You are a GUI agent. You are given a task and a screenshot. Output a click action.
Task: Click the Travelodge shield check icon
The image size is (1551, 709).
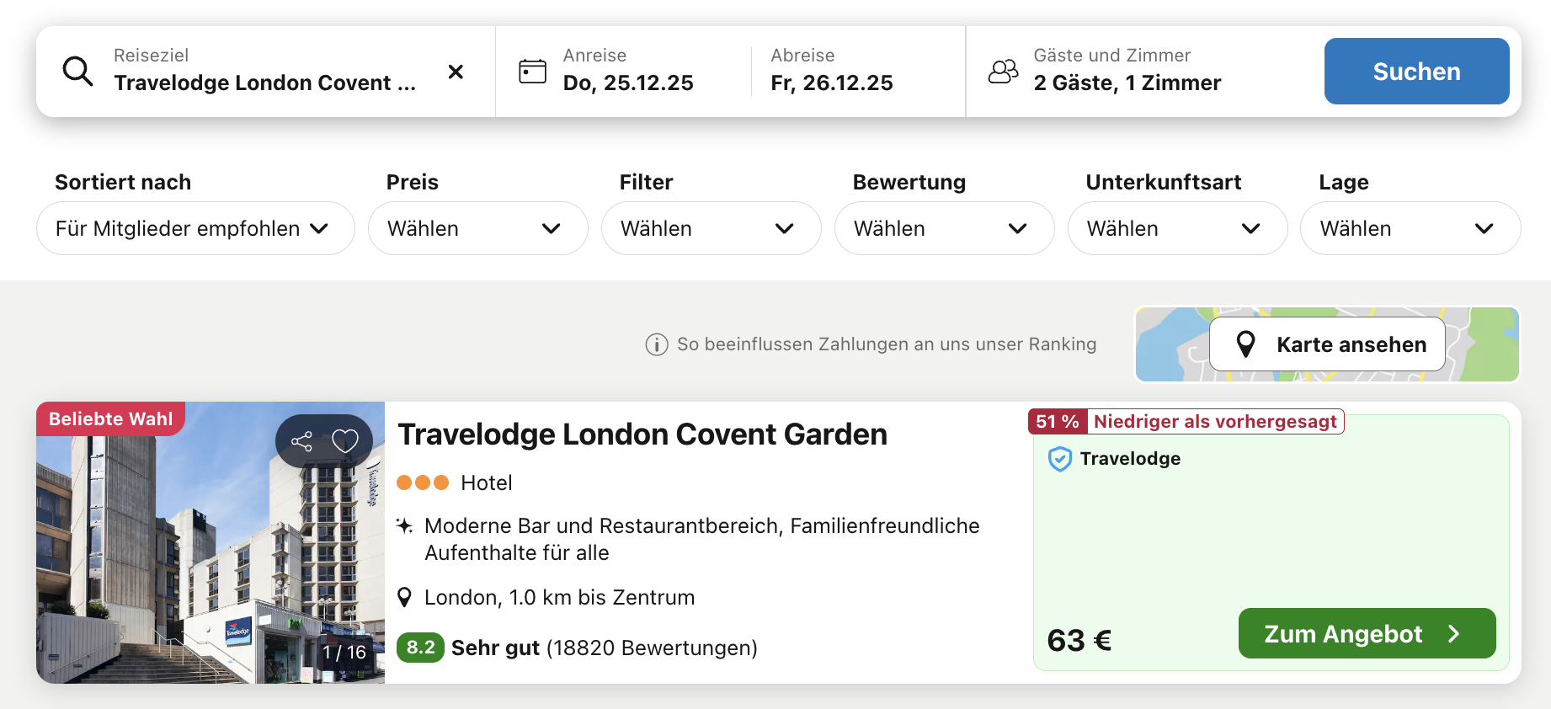(x=1060, y=459)
